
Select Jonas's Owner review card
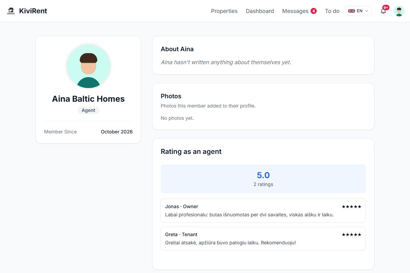click(263, 211)
